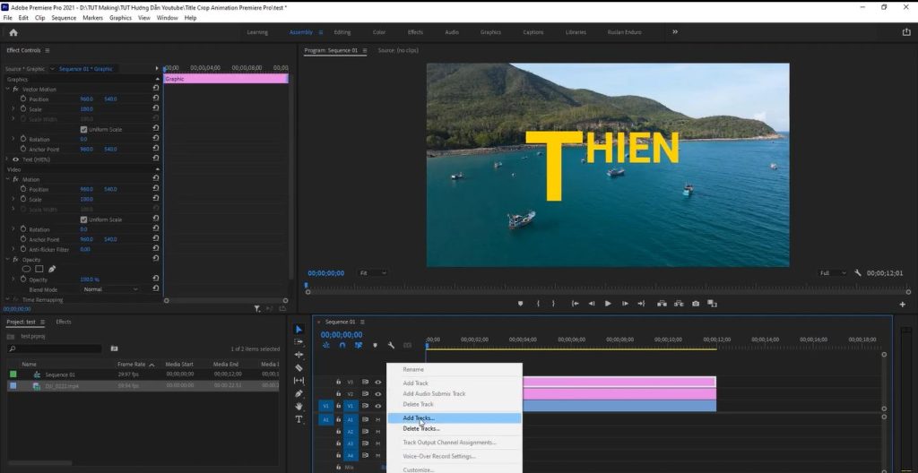The image size is (918, 473).
Task: Collapse the Vector Motion effect
Action: tap(7, 89)
